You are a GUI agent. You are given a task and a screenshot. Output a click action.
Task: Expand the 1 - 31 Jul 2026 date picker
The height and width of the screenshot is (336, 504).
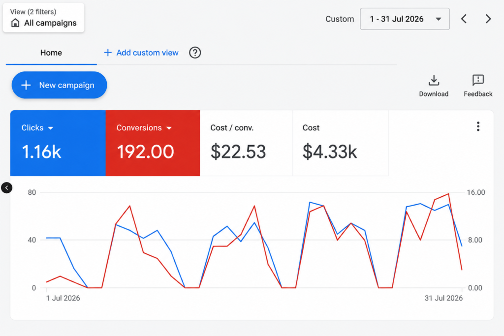click(x=405, y=19)
